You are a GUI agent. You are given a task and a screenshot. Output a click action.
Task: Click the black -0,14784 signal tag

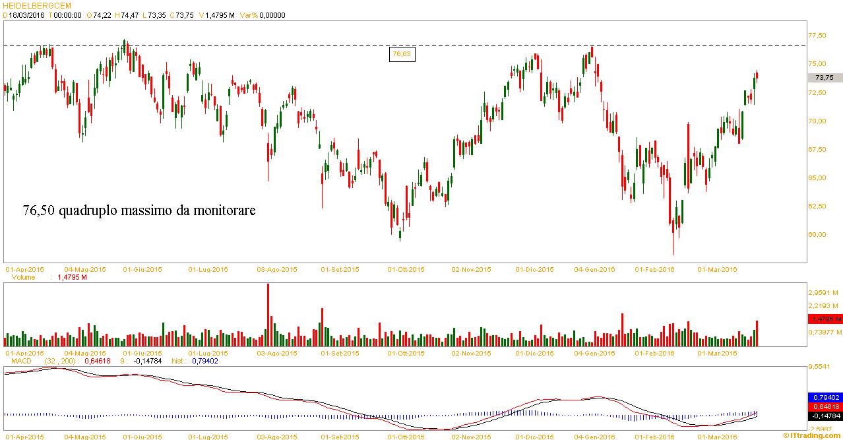825,416
